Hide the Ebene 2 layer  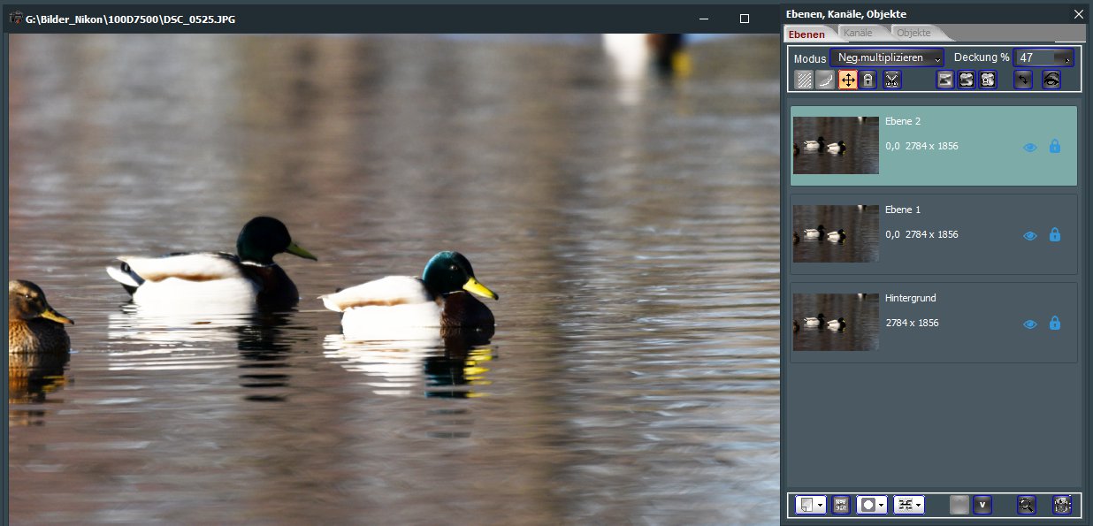(x=1029, y=148)
